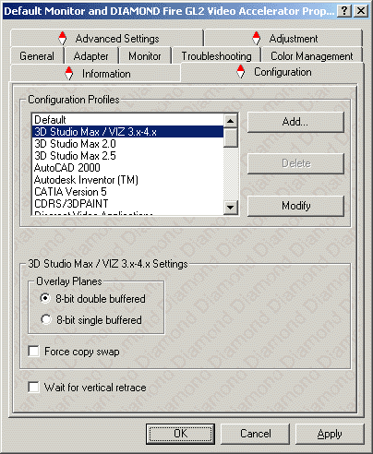Click the diamond icon on Information tab
Screen dimensions: 373x454
coord(69,73)
